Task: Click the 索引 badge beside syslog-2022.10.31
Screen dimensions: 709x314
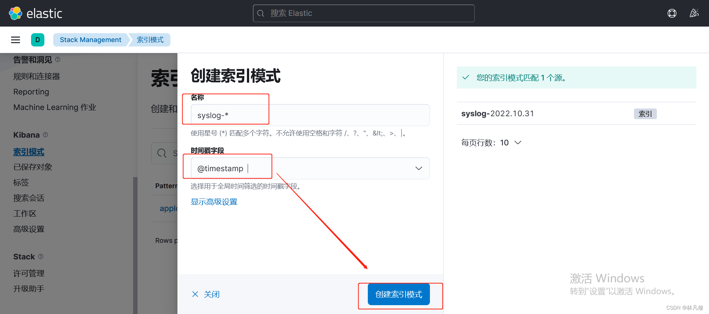Action: [645, 114]
